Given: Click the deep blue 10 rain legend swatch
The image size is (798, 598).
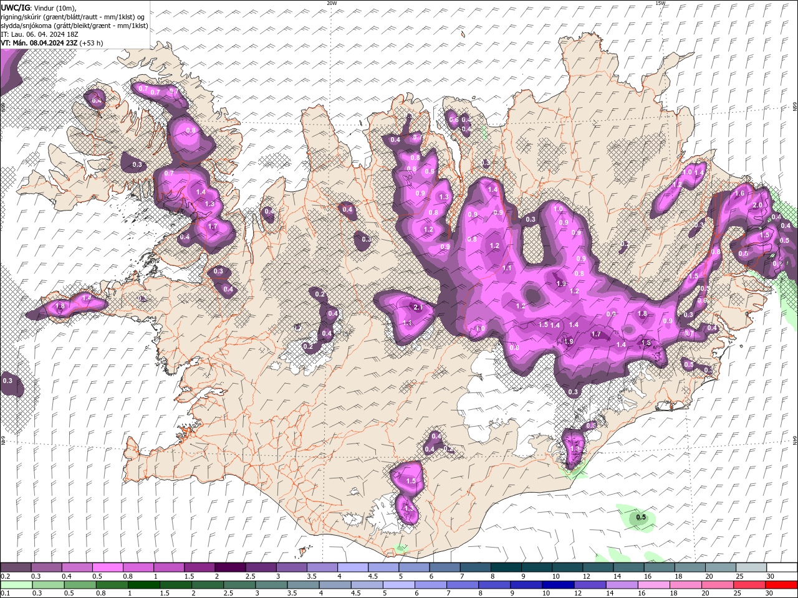Looking at the screenshot, I should tap(557, 585).
